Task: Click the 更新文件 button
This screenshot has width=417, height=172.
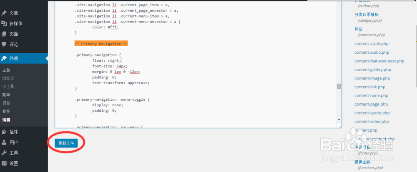Action: pyautogui.click(x=66, y=143)
